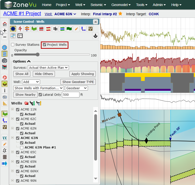Viewport: 195px width, 185px height.
Task: Click the collapse-all tree icon with orange arrow
Action: 39,103
